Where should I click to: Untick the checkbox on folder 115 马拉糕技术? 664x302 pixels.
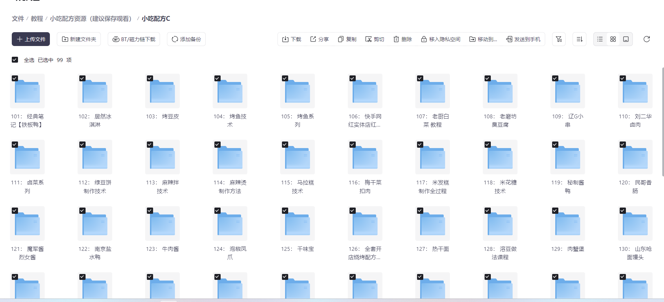click(285, 145)
